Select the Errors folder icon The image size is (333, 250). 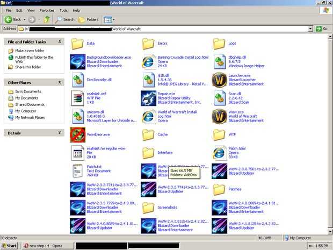(148, 44)
